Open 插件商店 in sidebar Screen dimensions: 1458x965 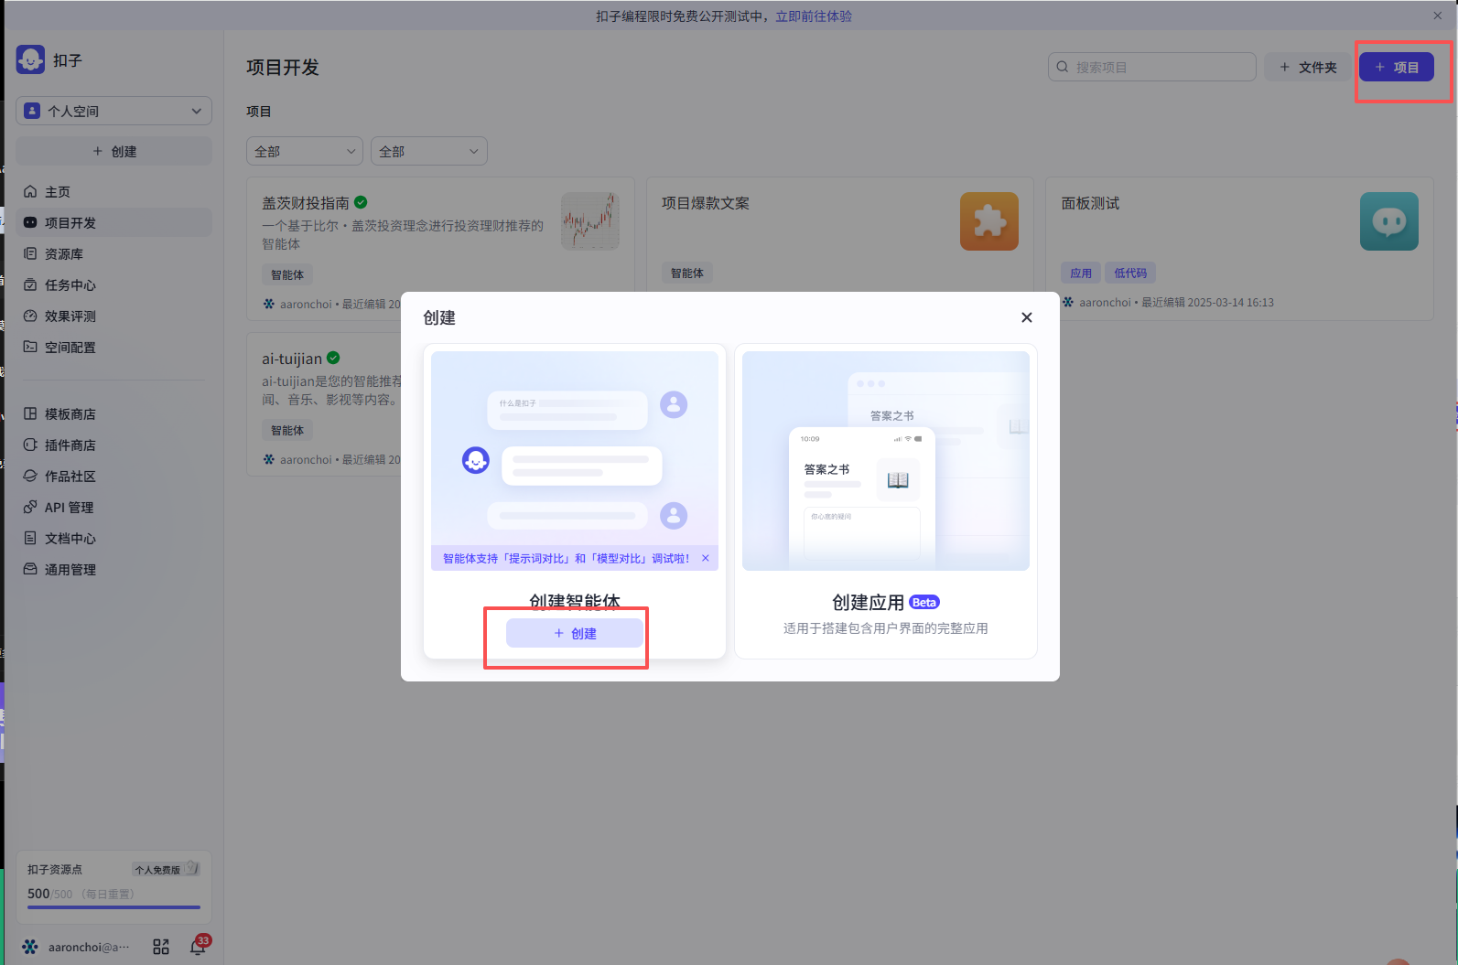coord(113,445)
